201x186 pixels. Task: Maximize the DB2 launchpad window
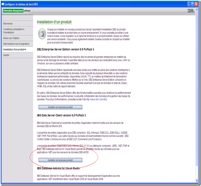(193, 4)
